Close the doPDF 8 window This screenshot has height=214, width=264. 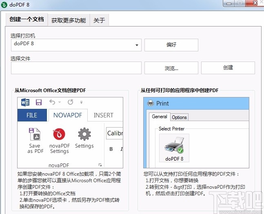255,3
